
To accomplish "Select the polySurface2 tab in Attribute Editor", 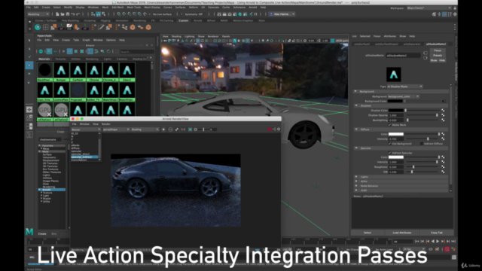I will pos(361,44).
